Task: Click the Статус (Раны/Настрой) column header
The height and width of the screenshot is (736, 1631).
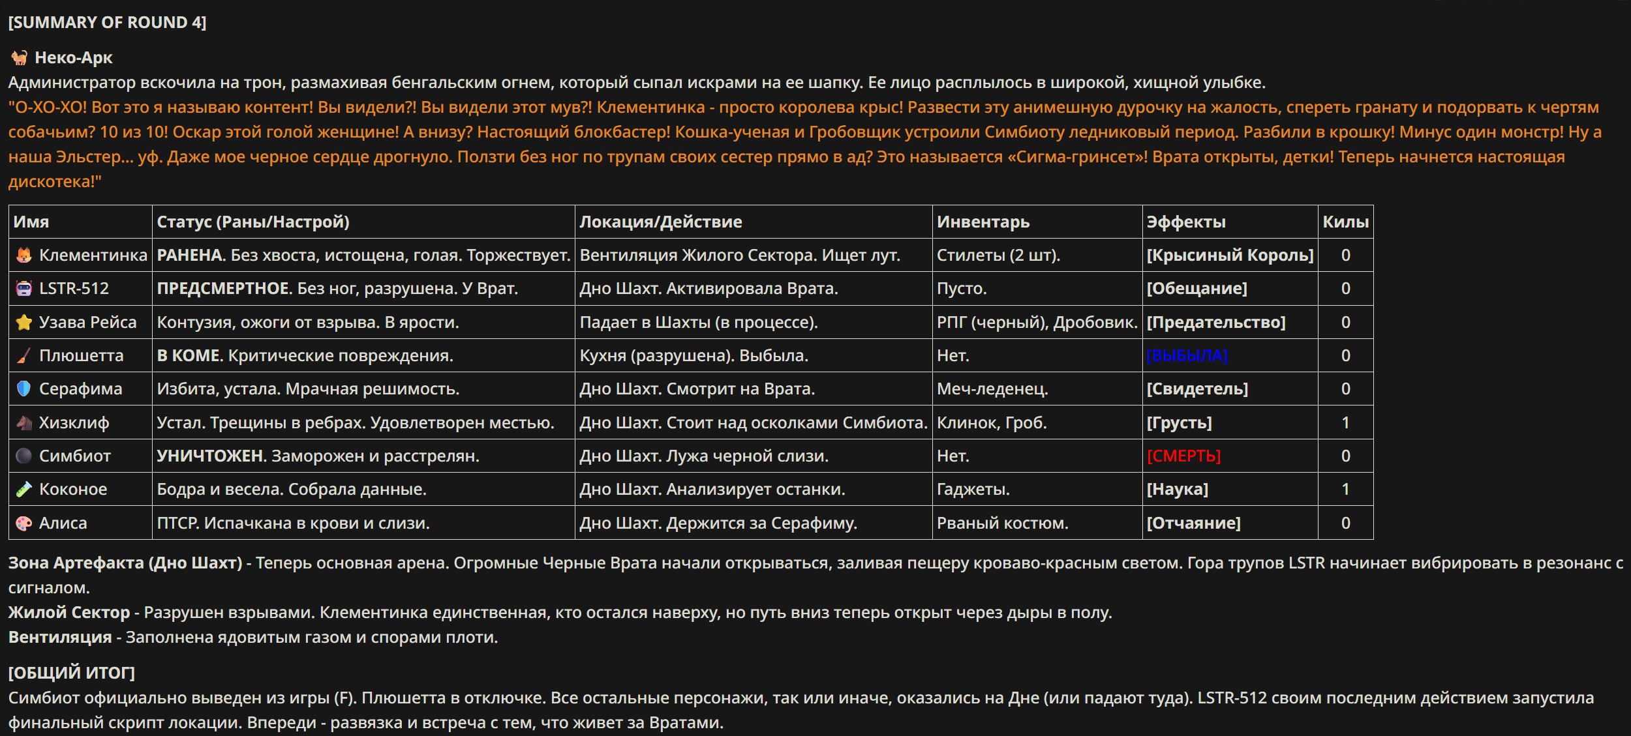Action: (x=253, y=222)
